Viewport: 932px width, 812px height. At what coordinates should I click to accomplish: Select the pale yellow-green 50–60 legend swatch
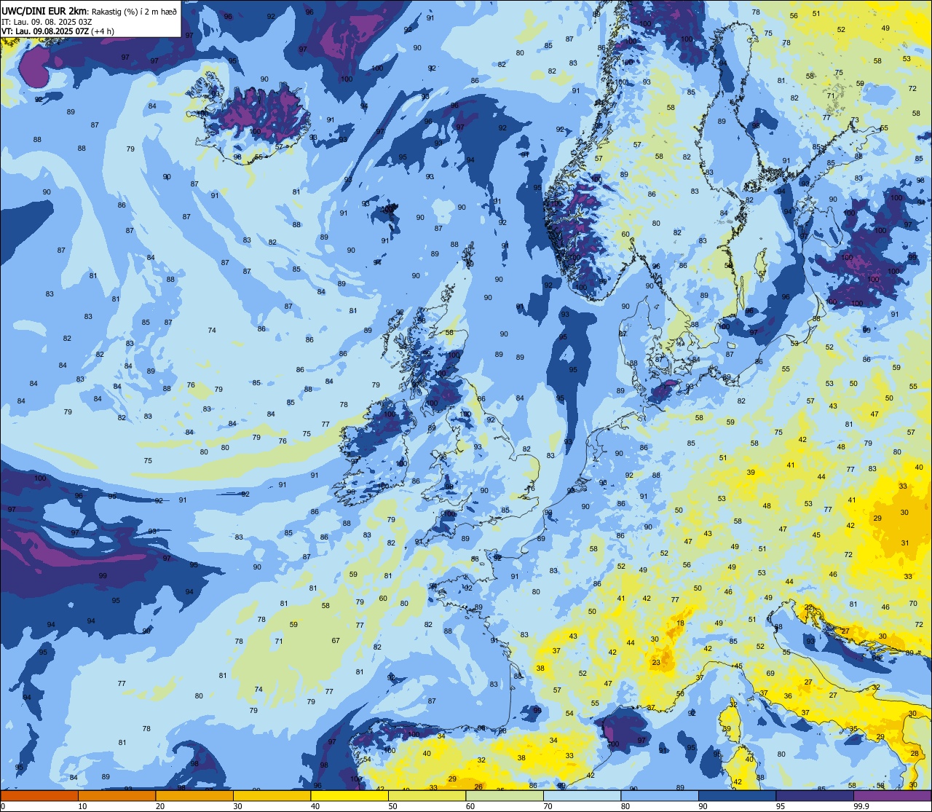pyautogui.click(x=427, y=795)
